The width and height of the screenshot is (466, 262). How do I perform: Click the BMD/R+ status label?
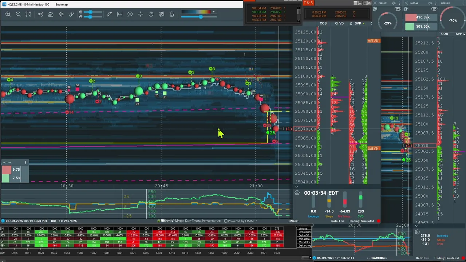coord(293,221)
